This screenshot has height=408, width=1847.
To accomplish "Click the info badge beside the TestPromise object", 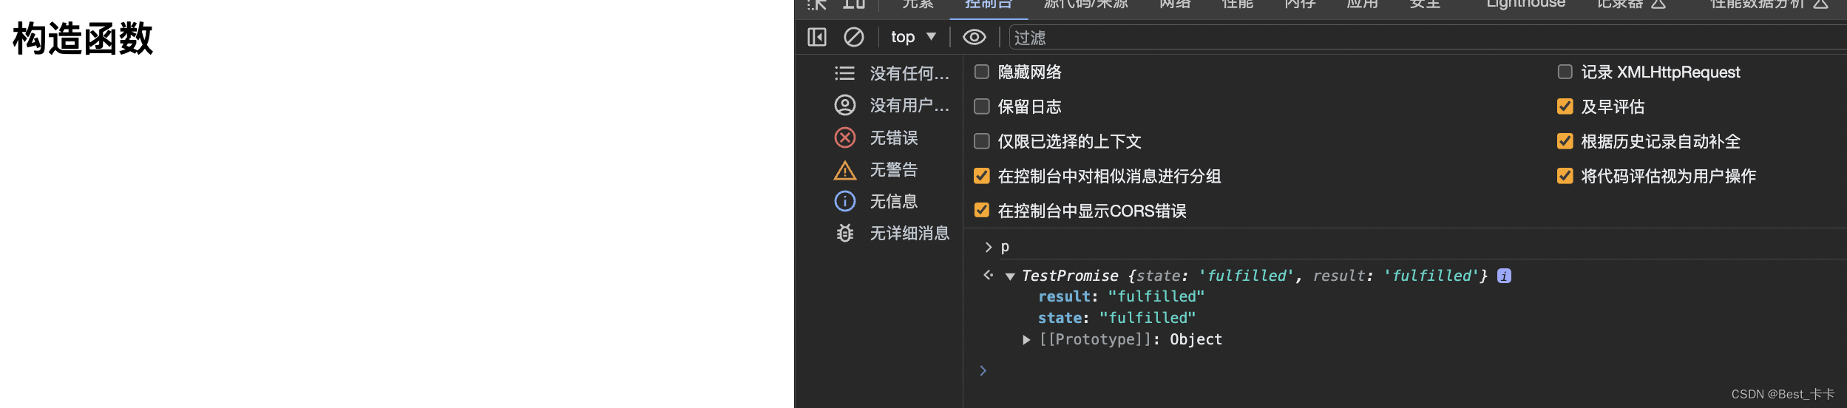I will point(1504,276).
